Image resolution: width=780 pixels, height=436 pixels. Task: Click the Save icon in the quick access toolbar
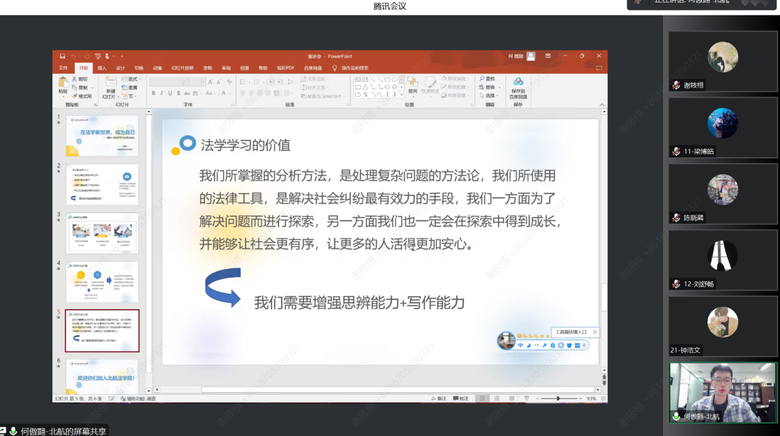[x=62, y=56]
